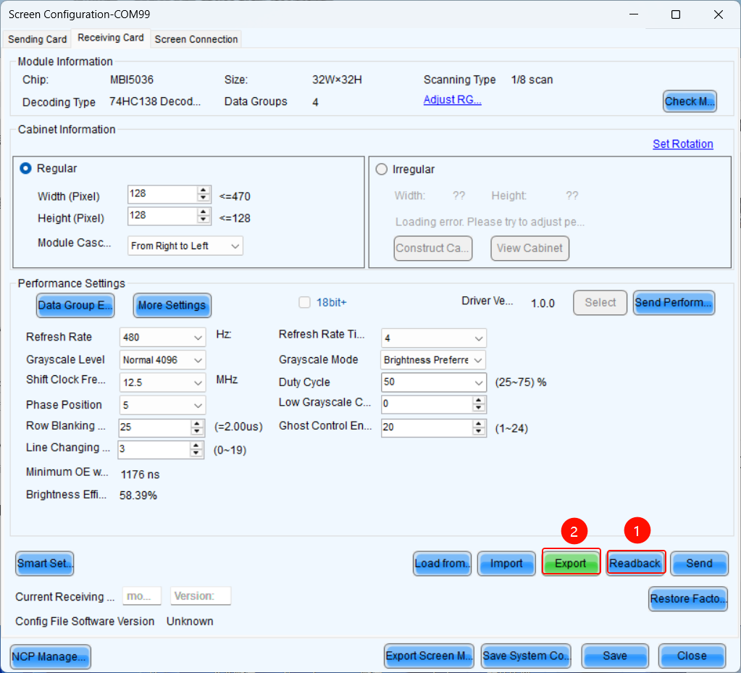Click the Readback button
Screen dimensions: 741x673
(x=635, y=564)
